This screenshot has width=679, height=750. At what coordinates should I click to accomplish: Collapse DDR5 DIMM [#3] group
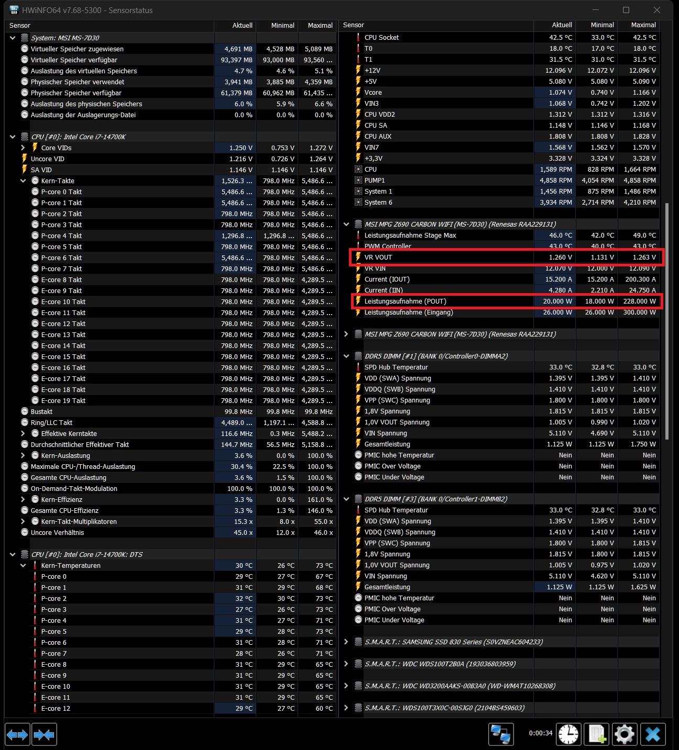coord(346,499)
